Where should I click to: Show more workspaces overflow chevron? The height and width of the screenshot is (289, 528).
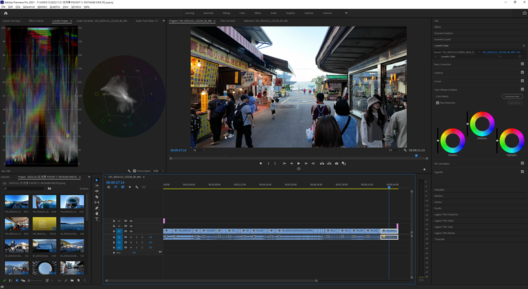[x=346, y=13]
